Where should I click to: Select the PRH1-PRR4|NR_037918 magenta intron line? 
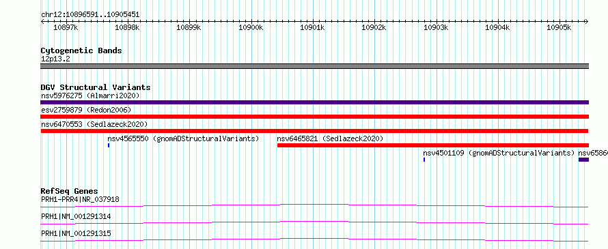tap(314, 205)
